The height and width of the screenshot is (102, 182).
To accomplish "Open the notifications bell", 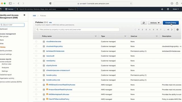I will [x=162, y=9].
